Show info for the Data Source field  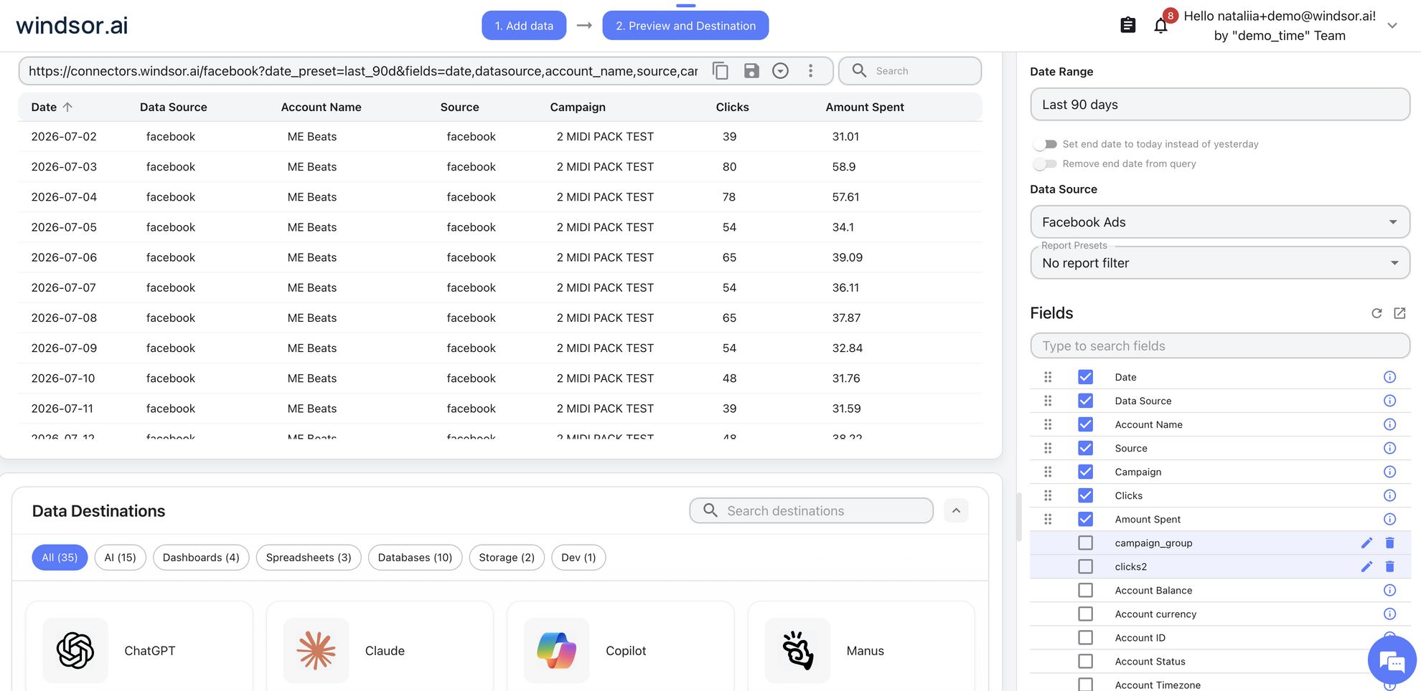click(x=1389, y=401)
